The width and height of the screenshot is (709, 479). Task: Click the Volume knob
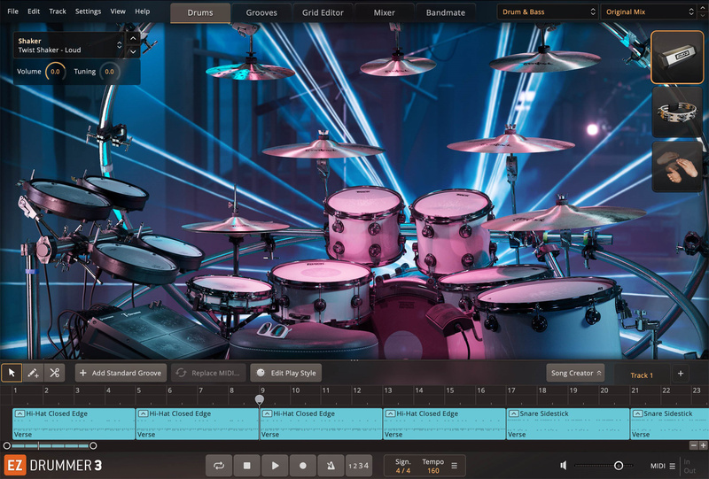[x=55, y=72]
